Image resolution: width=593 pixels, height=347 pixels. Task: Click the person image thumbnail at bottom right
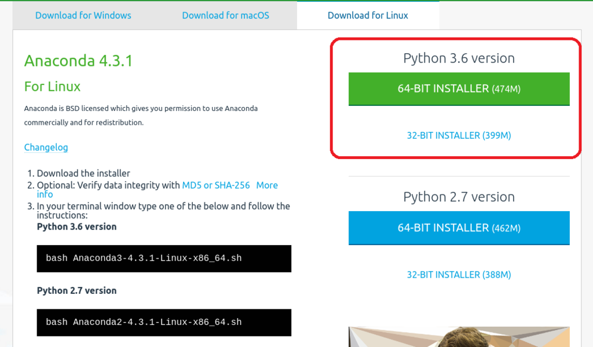click(459, 337)
